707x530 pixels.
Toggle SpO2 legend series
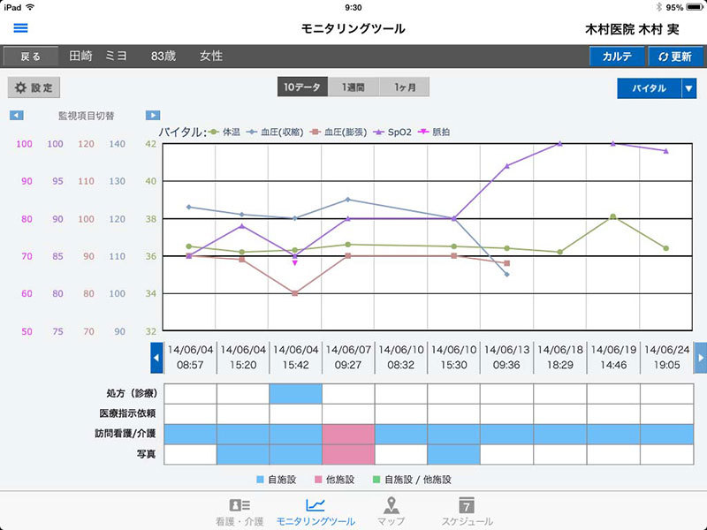pyautogui.click(x=392, y=132)
